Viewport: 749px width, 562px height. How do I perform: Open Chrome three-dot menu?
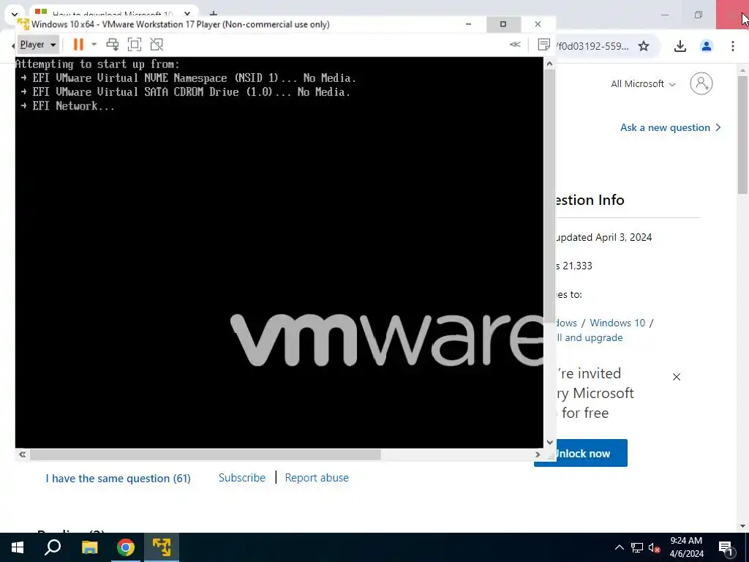733,46
